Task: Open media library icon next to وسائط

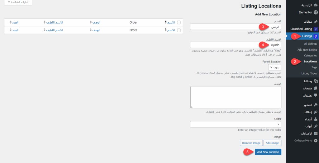Action: click(316, 81)
